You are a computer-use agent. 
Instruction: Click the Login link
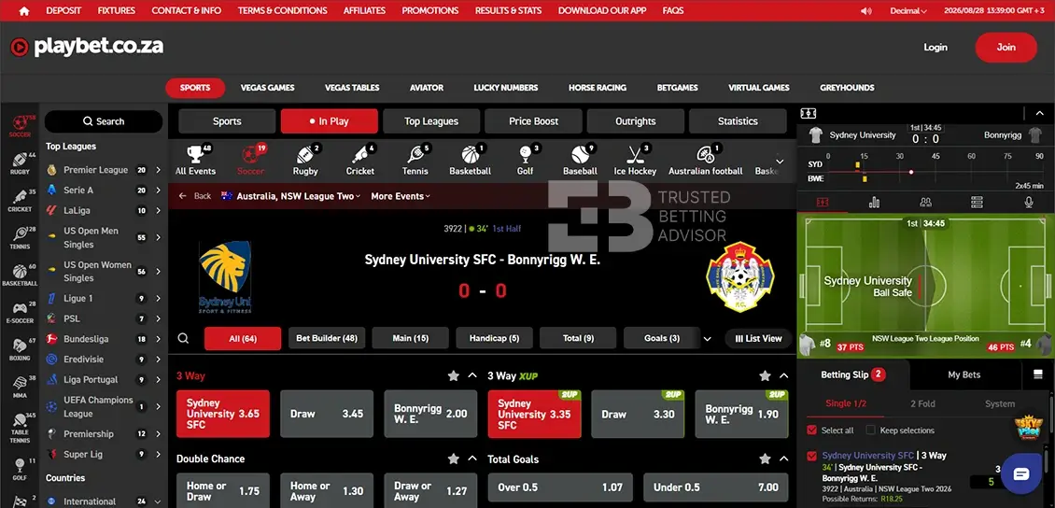pyautogui.click(x=935, y=47)
